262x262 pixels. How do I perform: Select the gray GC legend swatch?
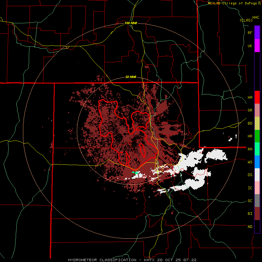[x=257, y=201]
